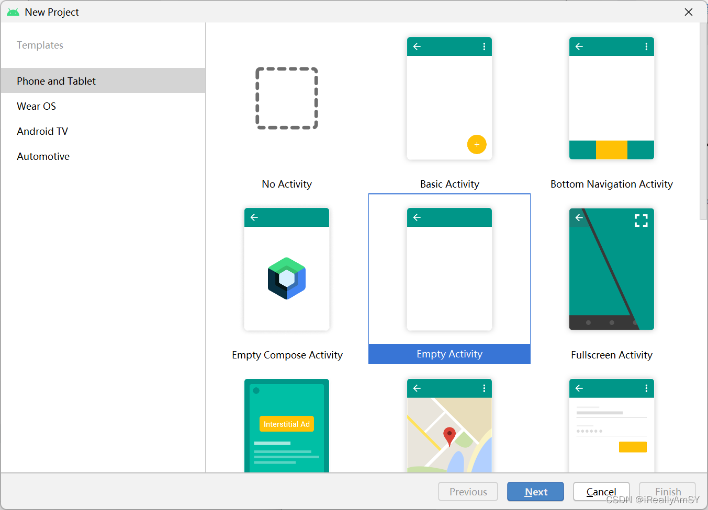Image resolution: width=708 pixels, height=510 pixels.
Task: Click the Jetpack Compose logo icon
Action: tap(287, 278)
